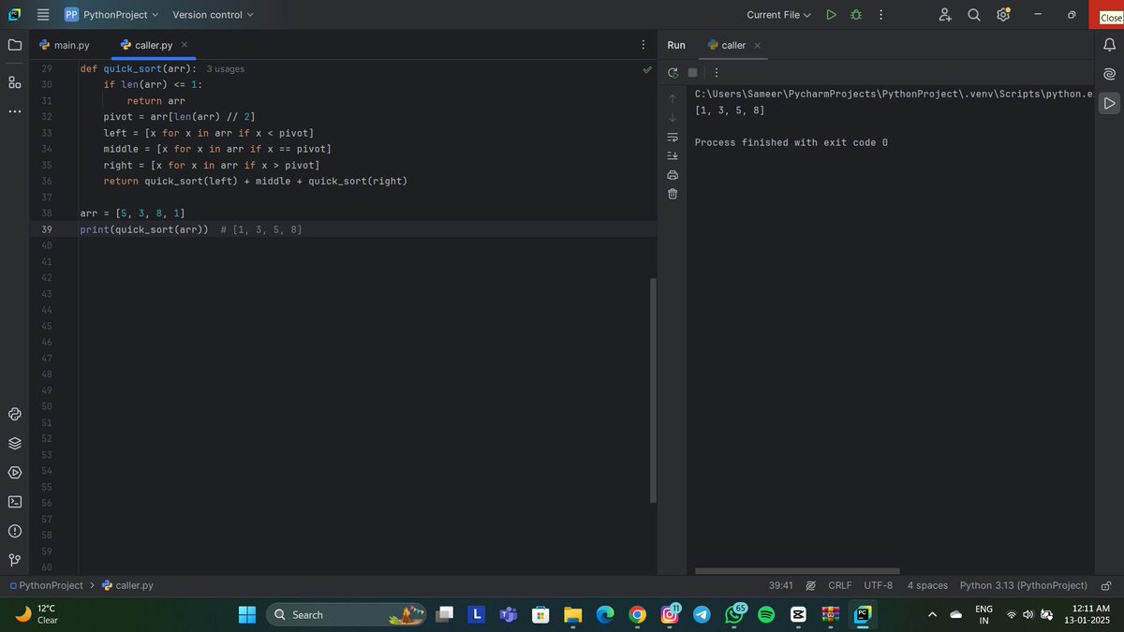Open Search Everywhere magnifier icon
The image size is (1124, 632).
pyautogui.click(x=974, y=15)
